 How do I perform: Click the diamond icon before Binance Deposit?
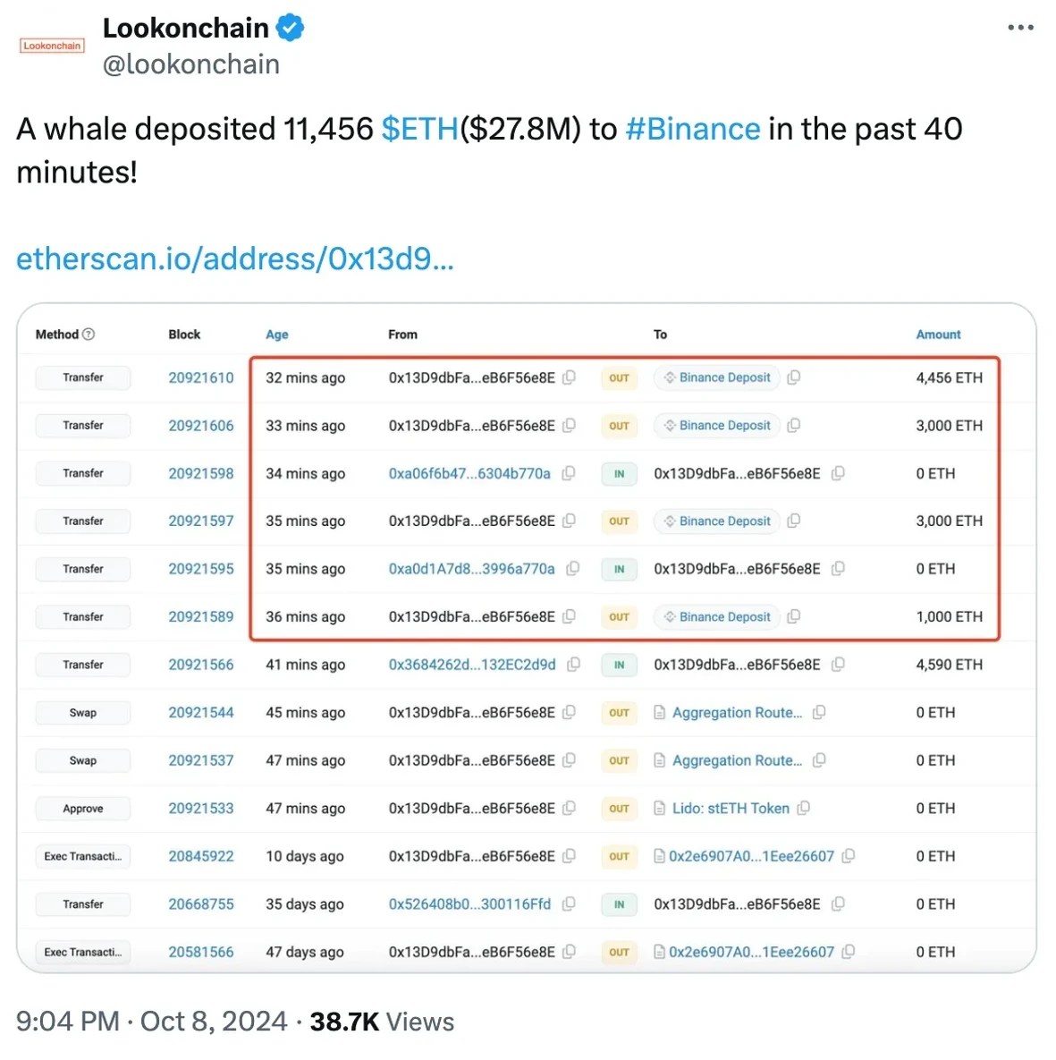(669, 377)
